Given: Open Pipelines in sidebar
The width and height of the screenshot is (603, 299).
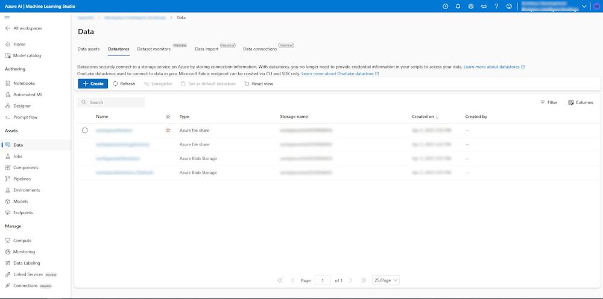Looking at the screenshot, I should coord(18,179).
